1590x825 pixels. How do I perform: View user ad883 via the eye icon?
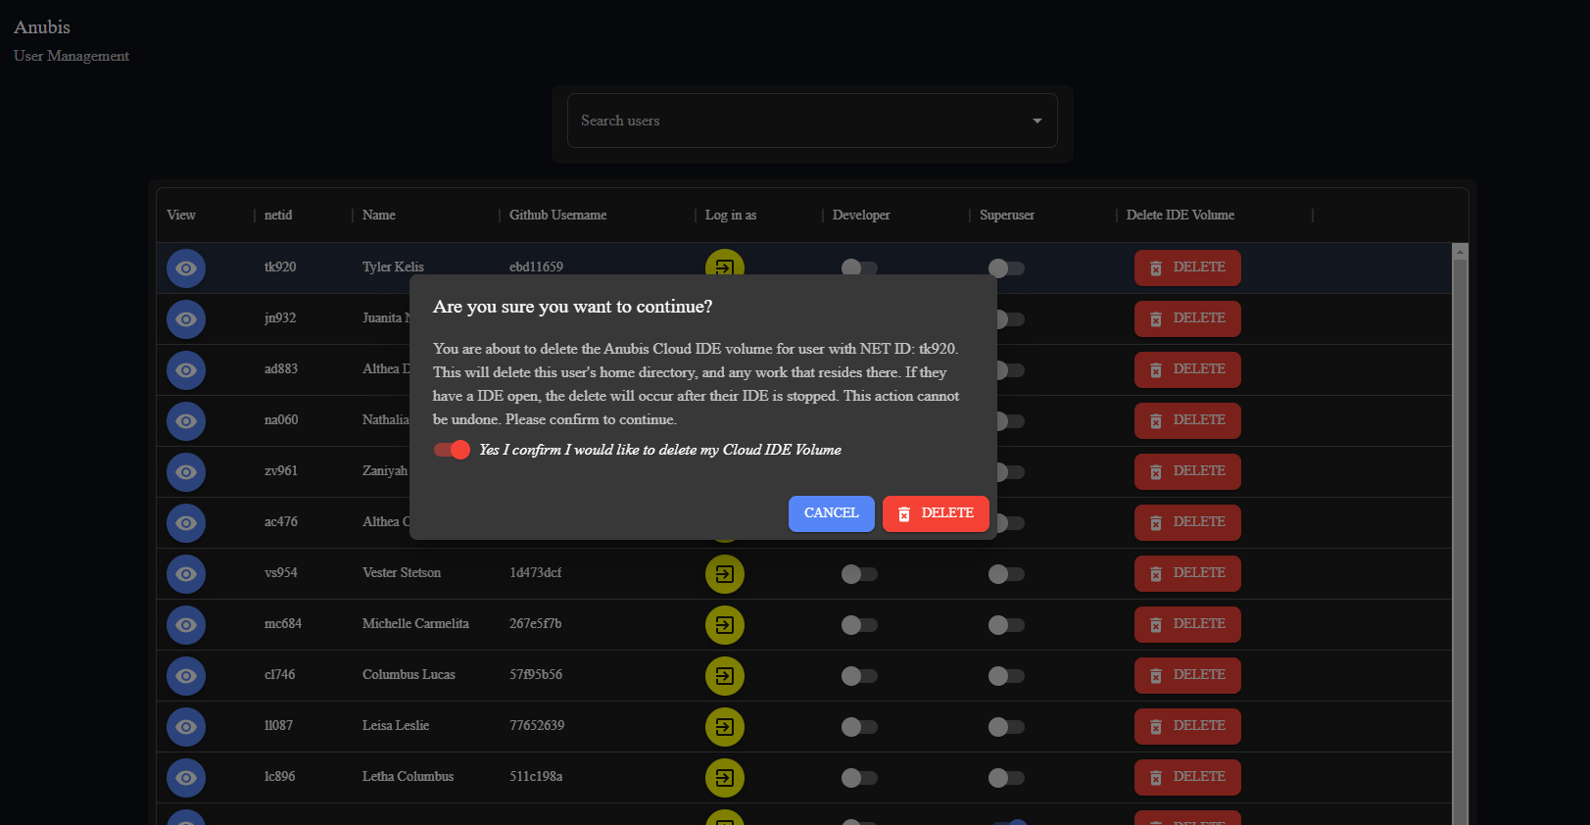point(186,370)
